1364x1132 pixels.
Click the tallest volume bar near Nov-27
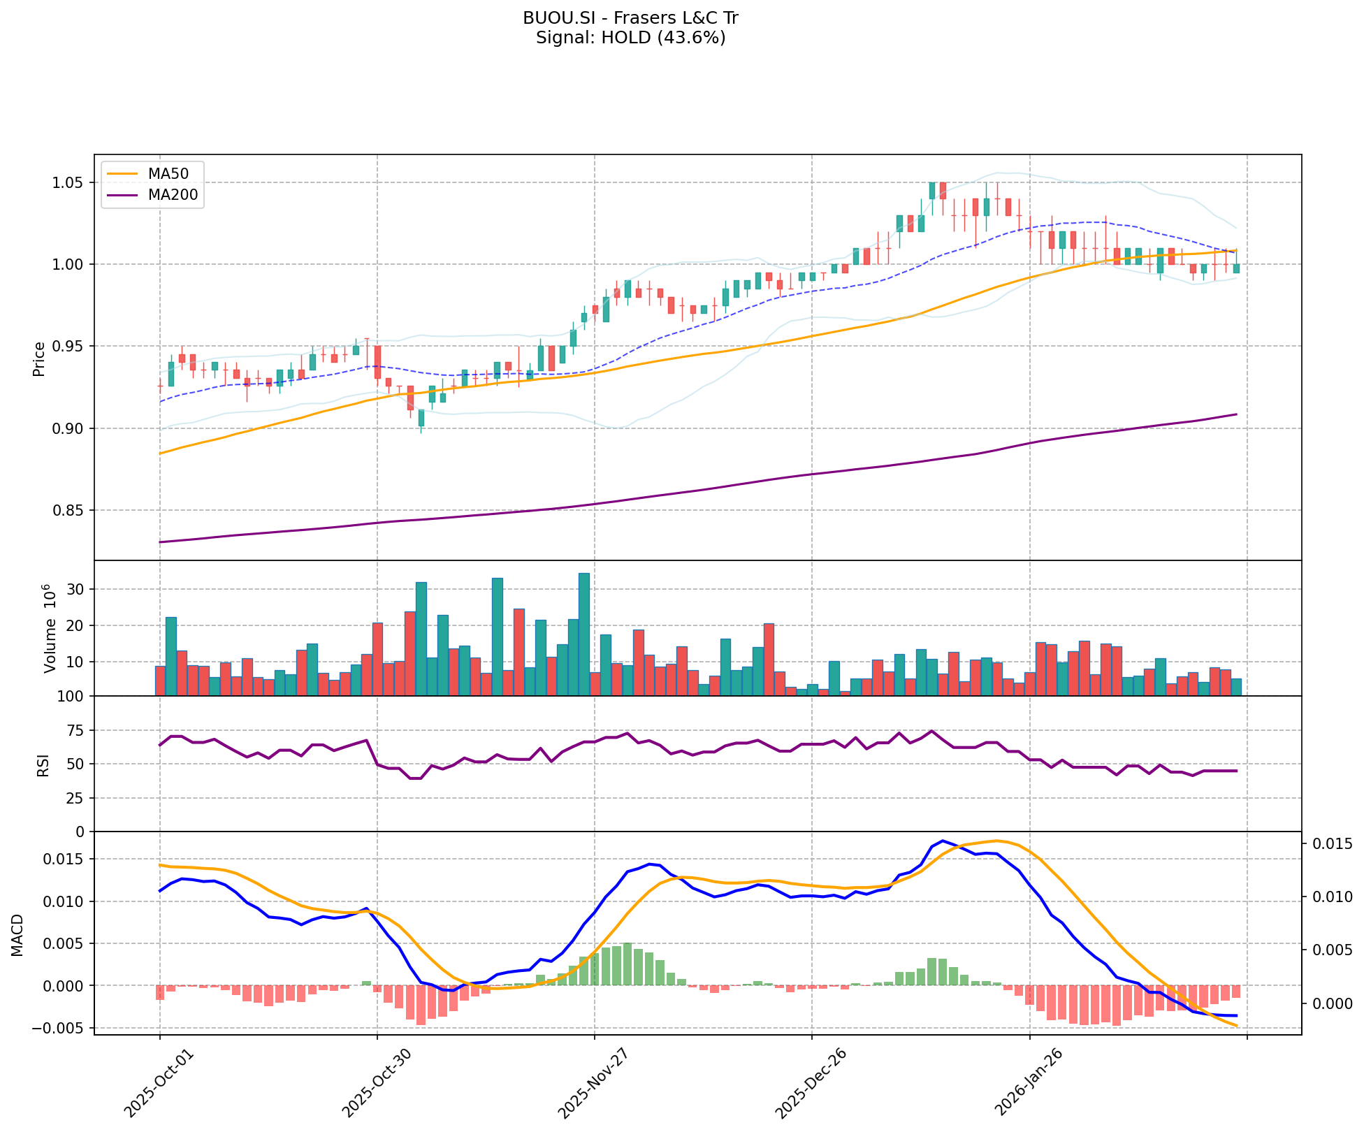[x=584, y=634]
